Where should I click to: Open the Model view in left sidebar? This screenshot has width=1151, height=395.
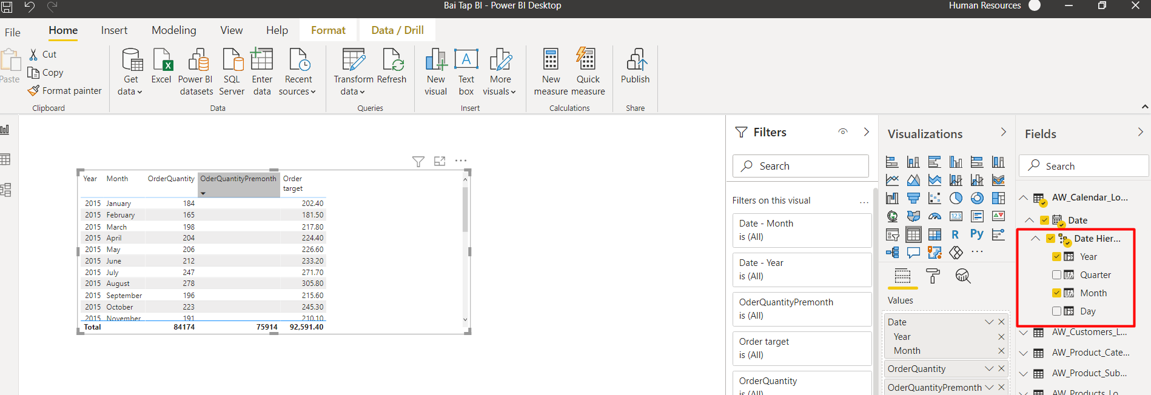coord(5,190)
